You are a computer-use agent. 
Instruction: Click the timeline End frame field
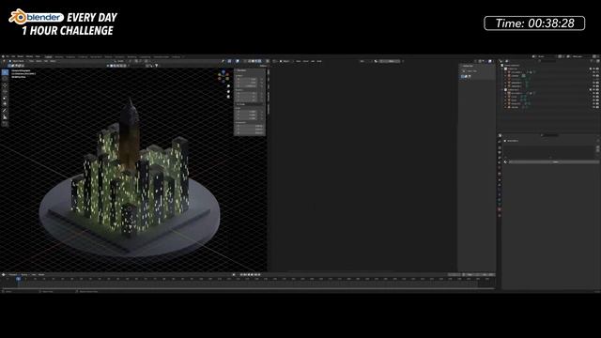[x=486, y=274]
